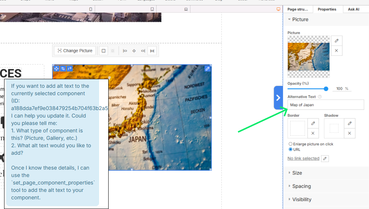
Task: Click the Change Picture button
Action: [75, 51]
